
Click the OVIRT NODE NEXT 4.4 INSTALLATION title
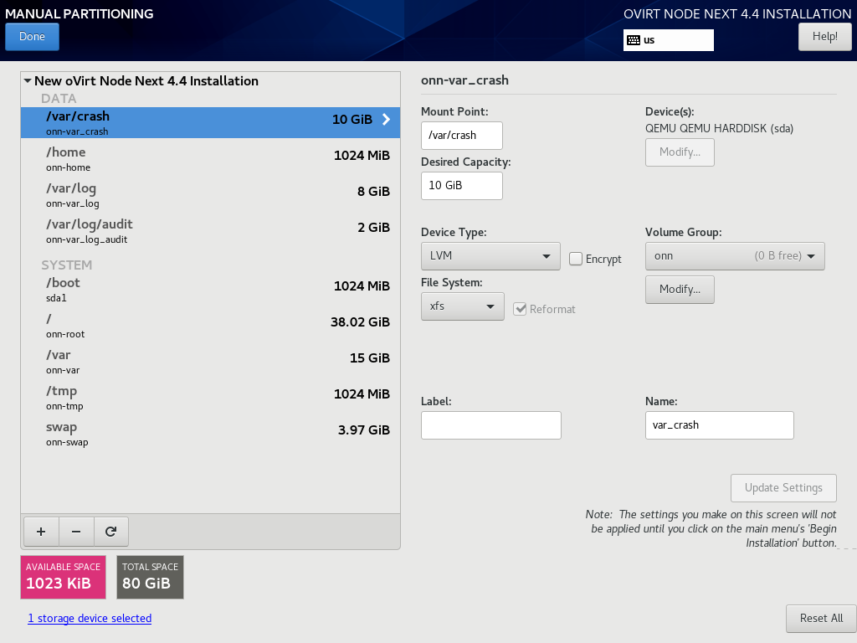coord(737,13)
